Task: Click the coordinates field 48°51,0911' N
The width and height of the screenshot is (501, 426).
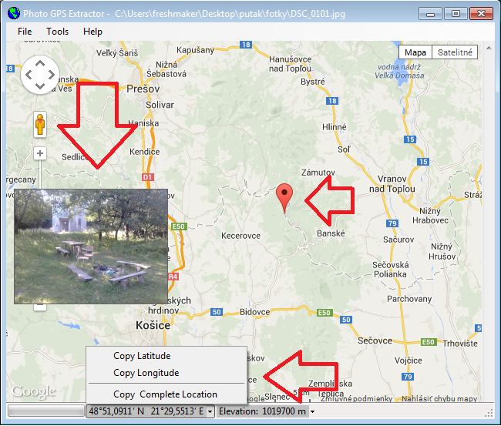Action: click(x=146, y=411)
